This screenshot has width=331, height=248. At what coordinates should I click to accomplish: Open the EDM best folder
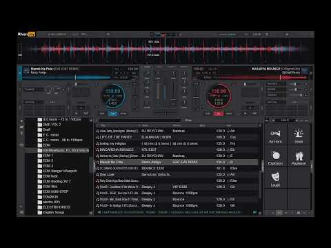click(50, 176)
